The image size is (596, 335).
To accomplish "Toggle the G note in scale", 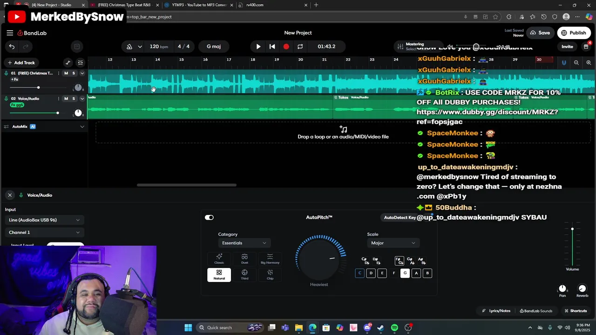I will pyautogui.click(x=405, y=273).
